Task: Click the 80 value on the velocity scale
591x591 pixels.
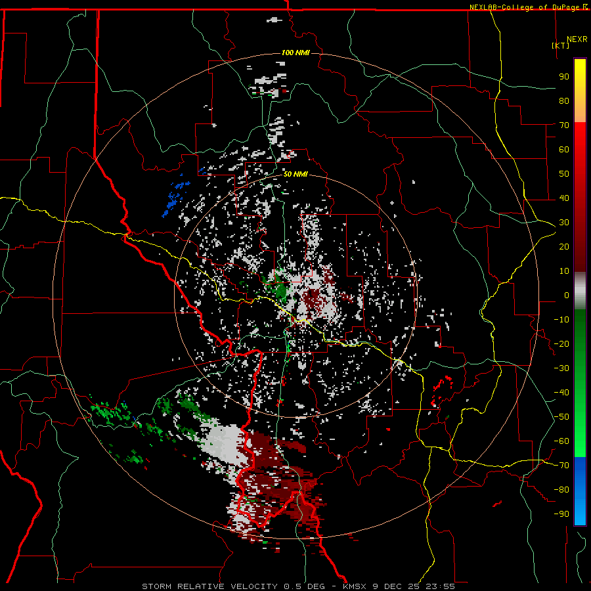Action: click(x=564, y=101)
